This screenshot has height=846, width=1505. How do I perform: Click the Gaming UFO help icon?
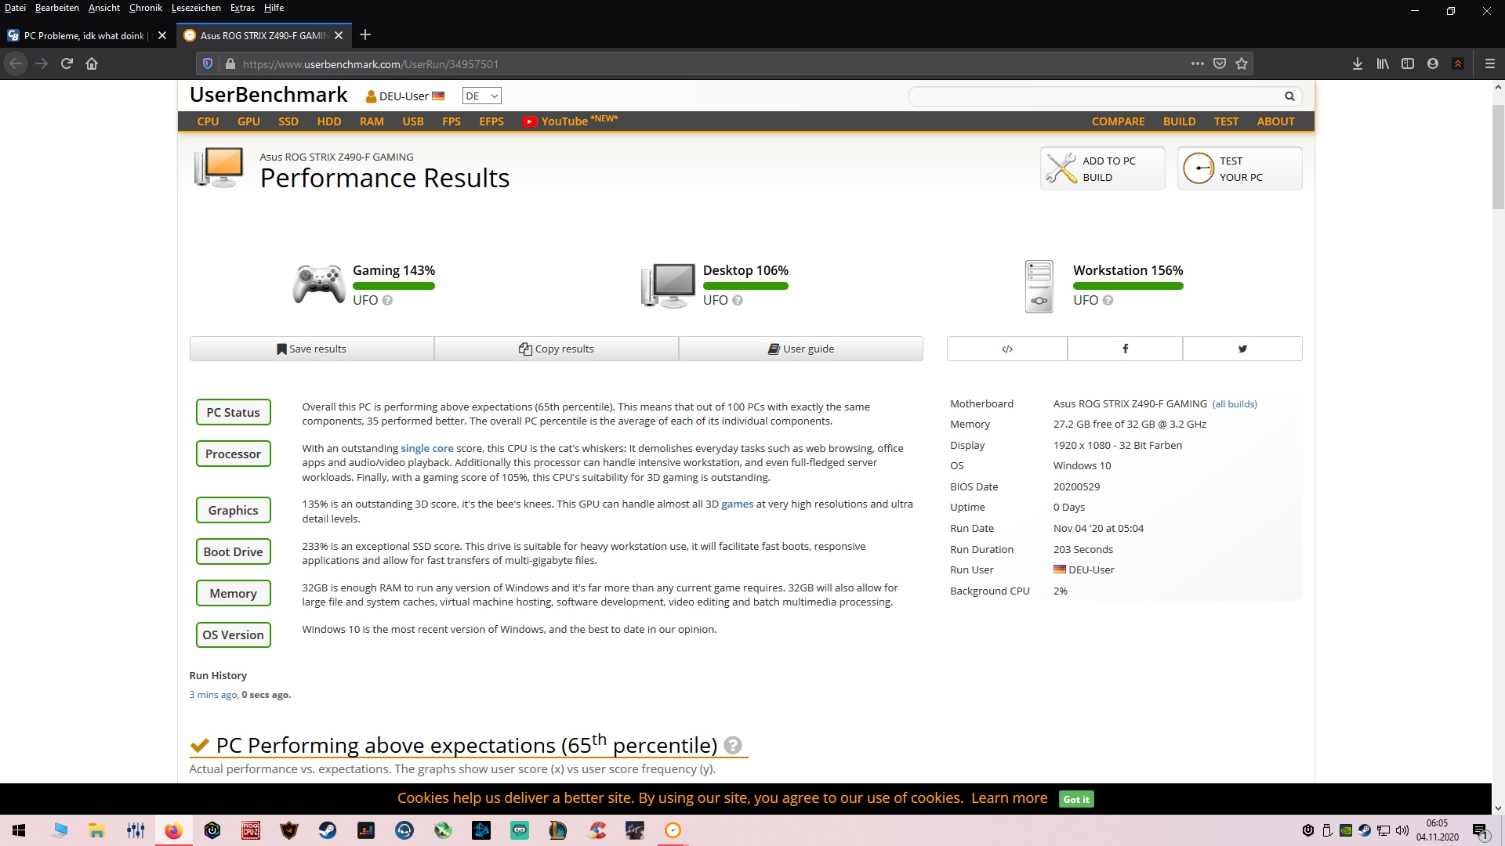click(x=387, y=300)
